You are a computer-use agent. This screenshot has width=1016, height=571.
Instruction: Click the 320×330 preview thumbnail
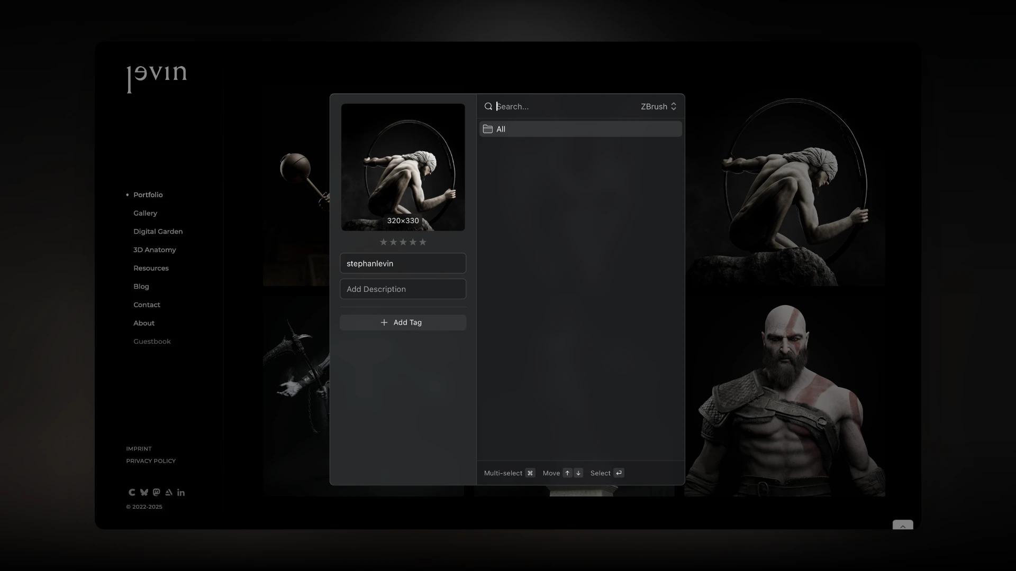403,167
